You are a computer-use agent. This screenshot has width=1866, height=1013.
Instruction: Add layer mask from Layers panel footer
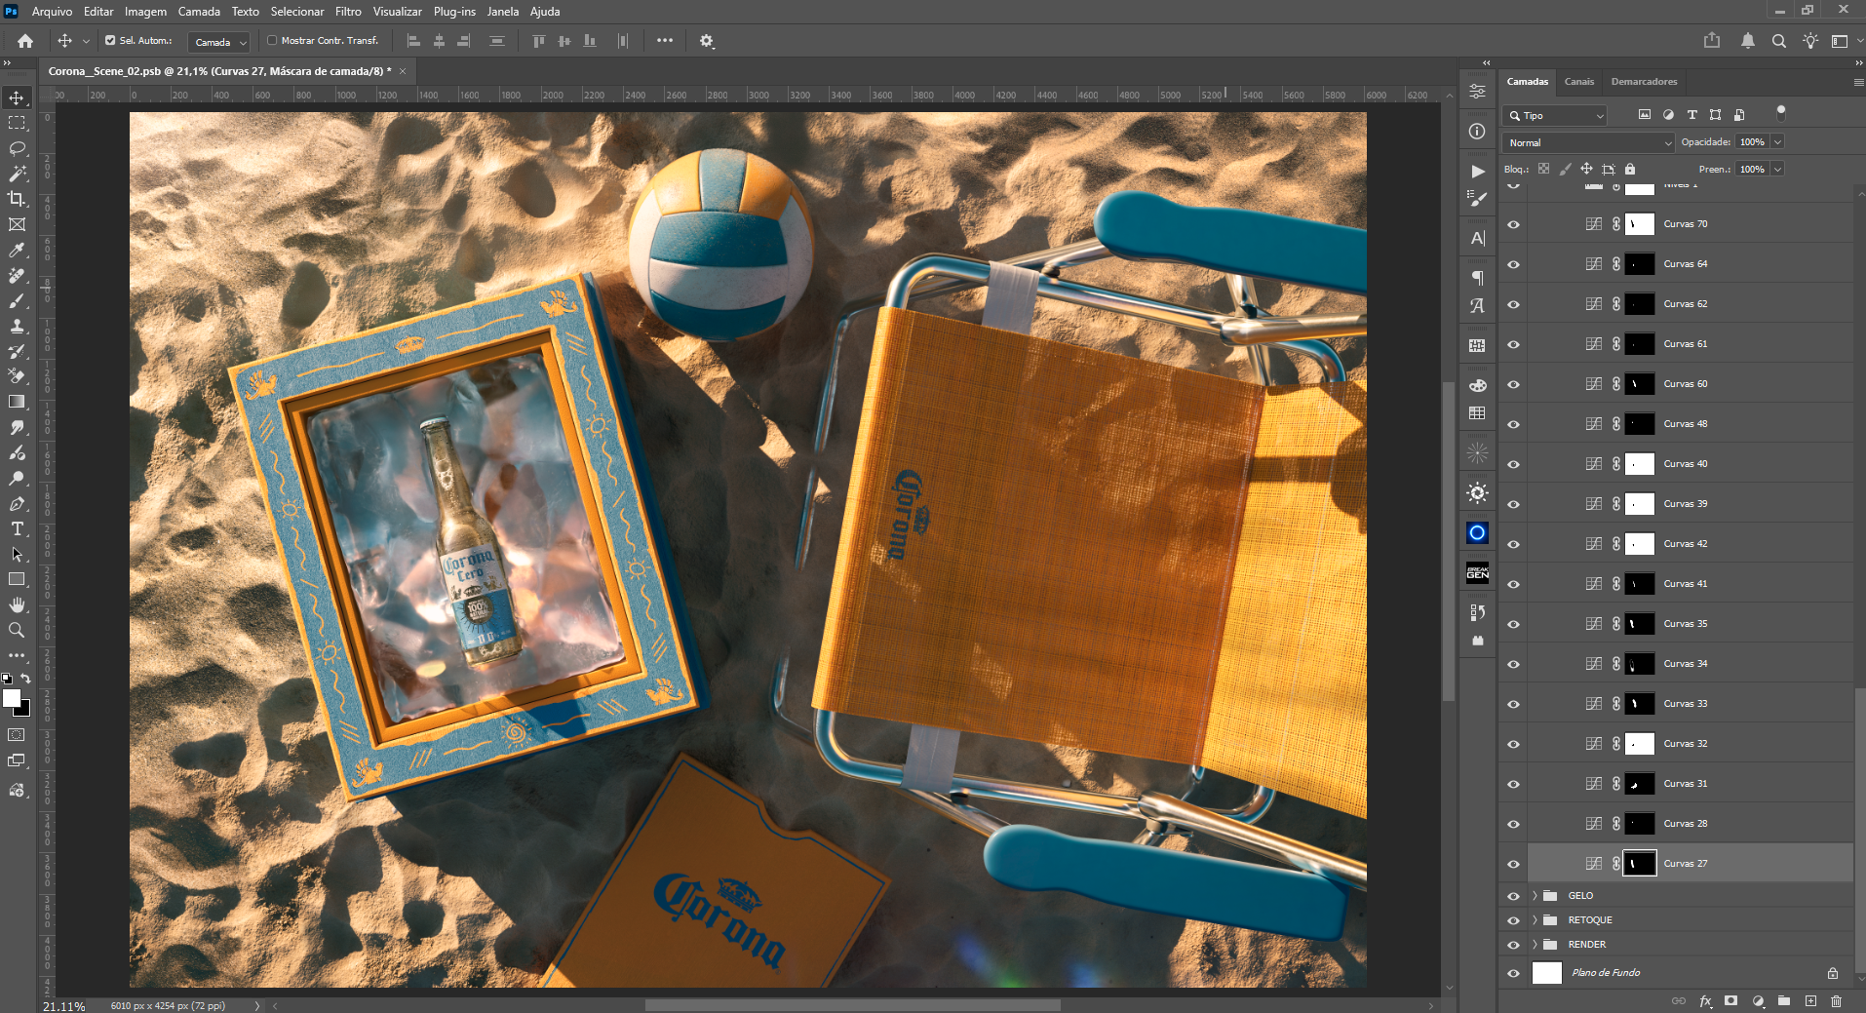point(1731,1001)
